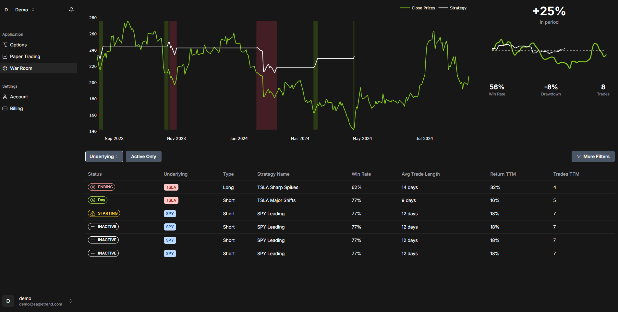Click the TSLA tag in Sharp Spikes row
618x312 pixels.
point(171,187)
